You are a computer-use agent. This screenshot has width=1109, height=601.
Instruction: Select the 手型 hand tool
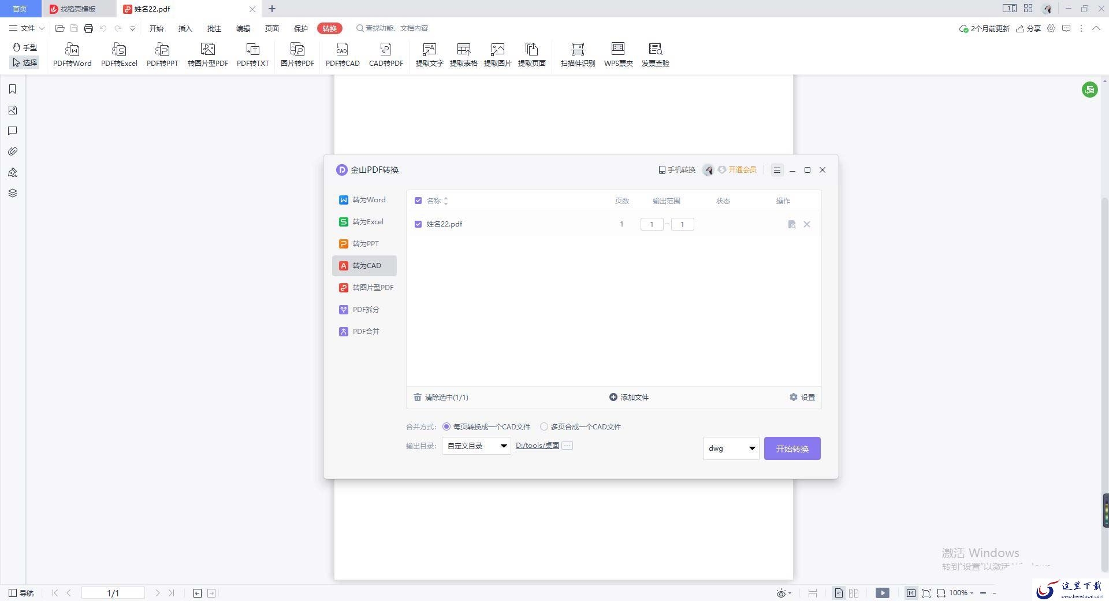25,47
